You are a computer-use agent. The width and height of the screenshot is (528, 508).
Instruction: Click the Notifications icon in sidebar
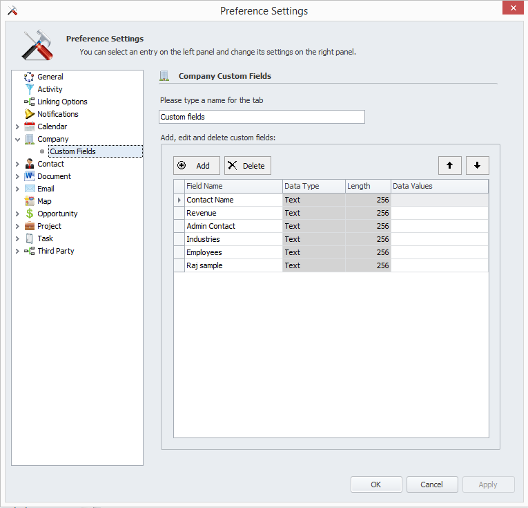[x=29, y=114]
